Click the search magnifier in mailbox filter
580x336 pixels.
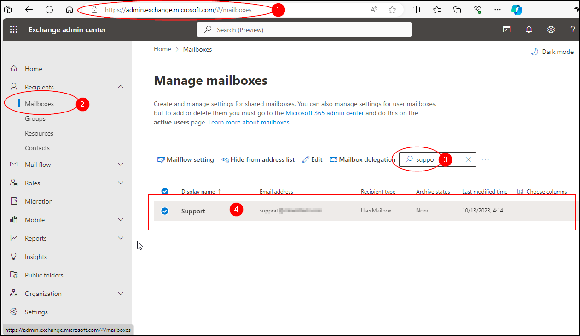[x=408, y=159]
